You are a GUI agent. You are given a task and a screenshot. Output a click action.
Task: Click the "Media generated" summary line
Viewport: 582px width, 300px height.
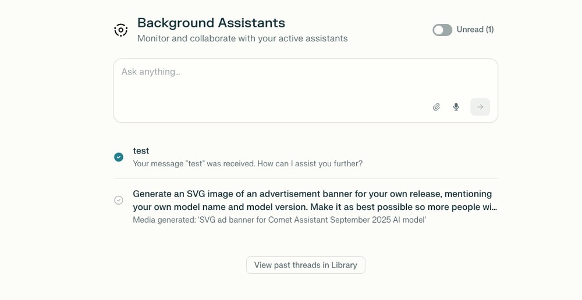279,220
